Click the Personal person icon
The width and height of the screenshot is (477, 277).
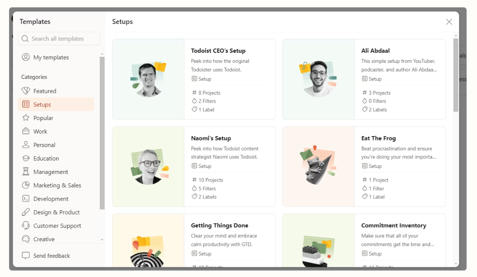(26, 144)
